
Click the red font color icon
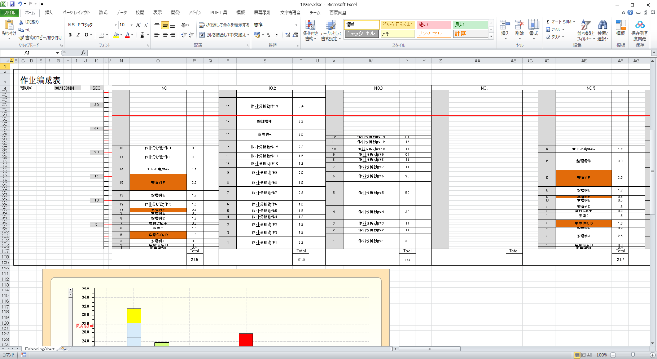[128, 35]
